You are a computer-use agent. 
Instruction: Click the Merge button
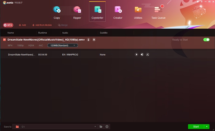pyautogui.click(x=63, y=25)
